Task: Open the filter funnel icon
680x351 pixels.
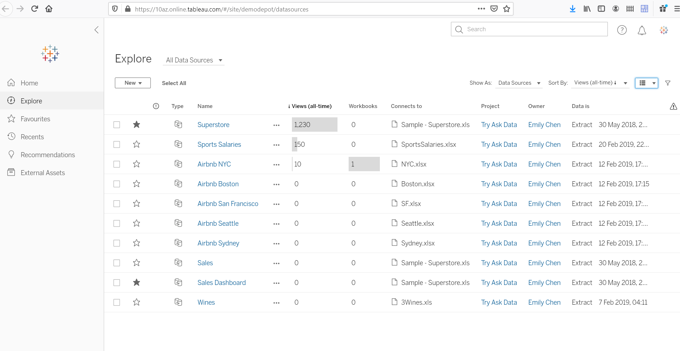Action: point(668,83)
